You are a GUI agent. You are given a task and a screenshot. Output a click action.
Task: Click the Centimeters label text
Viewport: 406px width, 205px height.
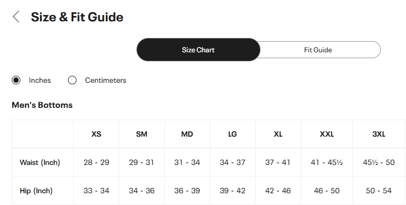105,80
